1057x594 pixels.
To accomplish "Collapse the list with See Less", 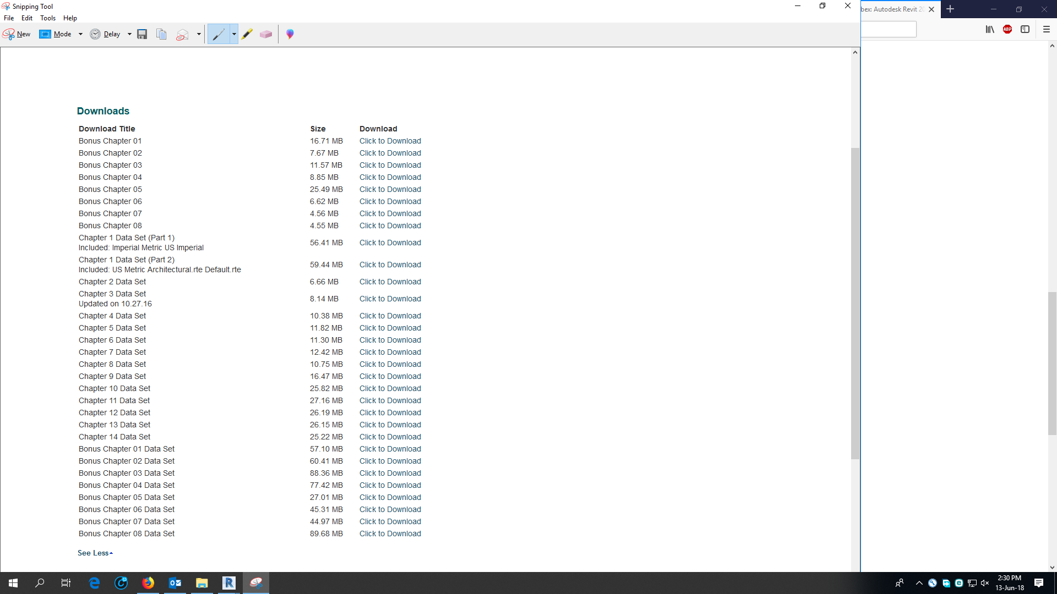I will coord(95,553).
